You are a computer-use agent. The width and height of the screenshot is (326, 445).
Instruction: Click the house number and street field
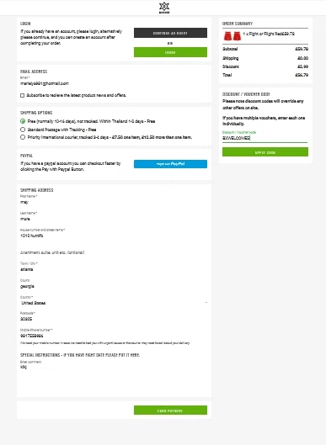click(114, 236)
